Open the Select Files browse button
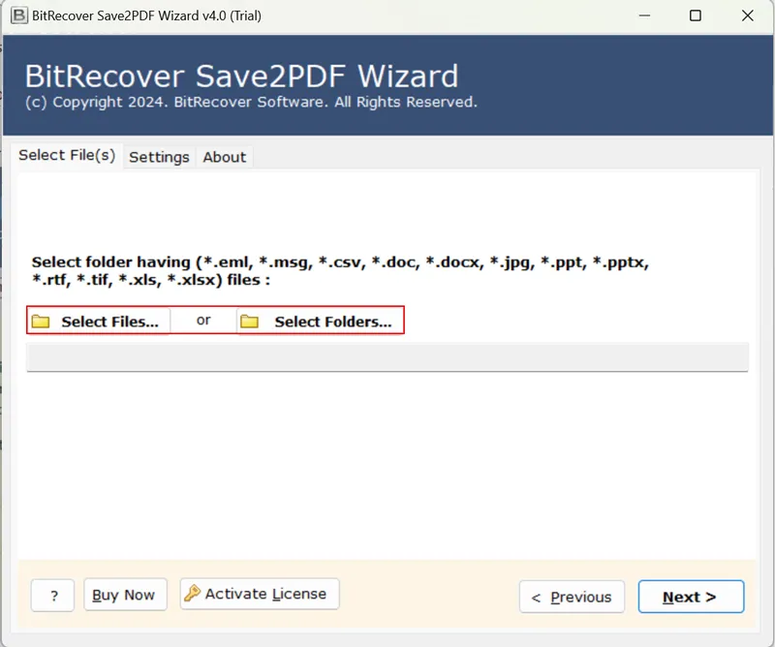The image size is (775, 647). point(99,322)
